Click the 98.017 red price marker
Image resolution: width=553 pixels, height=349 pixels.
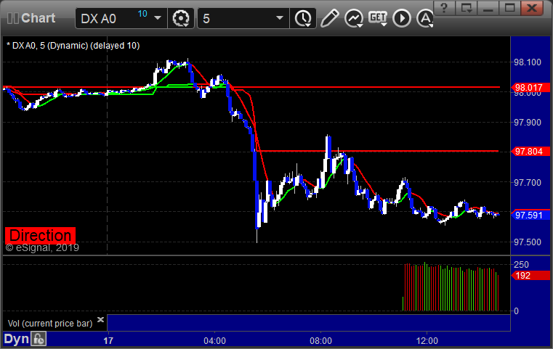point(530,87)
